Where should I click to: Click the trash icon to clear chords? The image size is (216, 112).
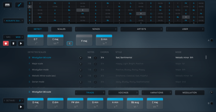coord(13,43)
